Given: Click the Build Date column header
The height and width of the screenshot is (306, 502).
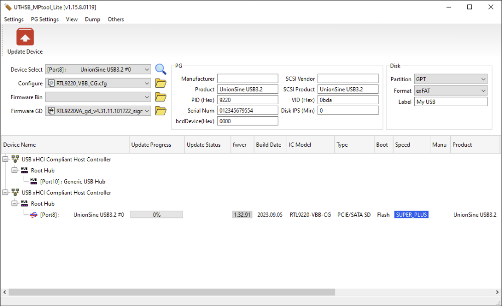Looking at the screenshot, I should click(269, 145).
